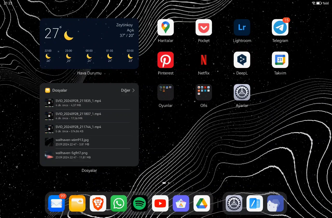Launch Spotify from the dock
Viewport: 332px width, 218px height.
pyautogui.click(x=140, y=203)
